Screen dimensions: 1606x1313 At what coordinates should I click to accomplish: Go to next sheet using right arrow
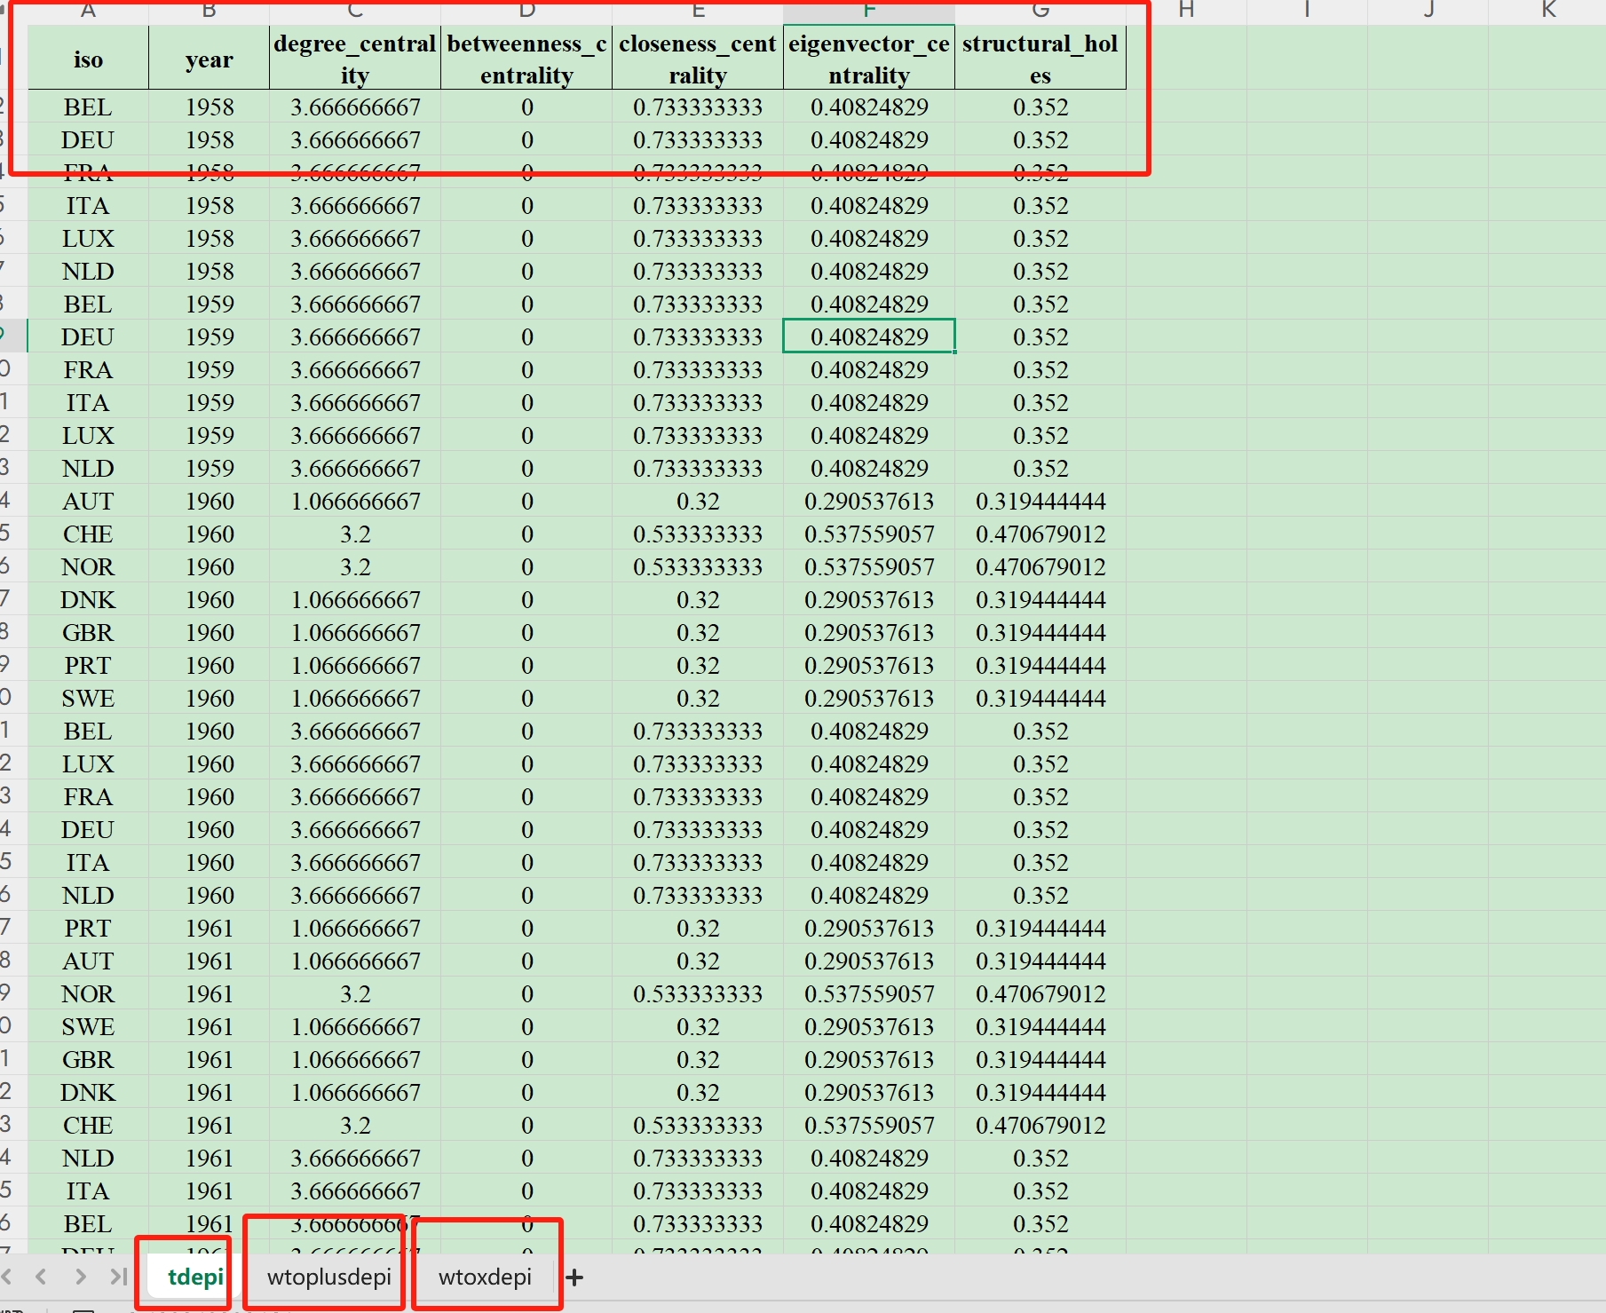click(x=81, y=1277)
